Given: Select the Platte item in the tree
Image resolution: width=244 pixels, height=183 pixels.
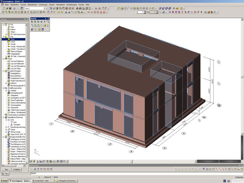Looking at the screenshot, I should click(12, 39).
